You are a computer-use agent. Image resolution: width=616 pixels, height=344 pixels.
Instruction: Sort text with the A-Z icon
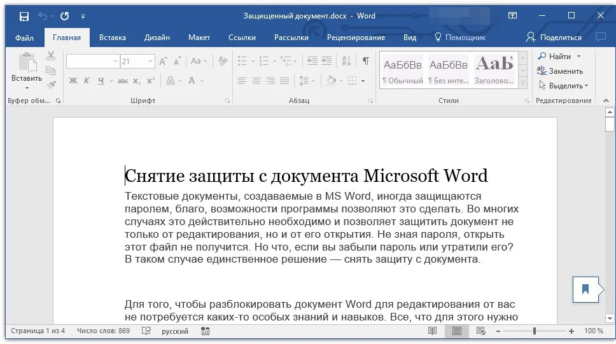coord(346,61)
